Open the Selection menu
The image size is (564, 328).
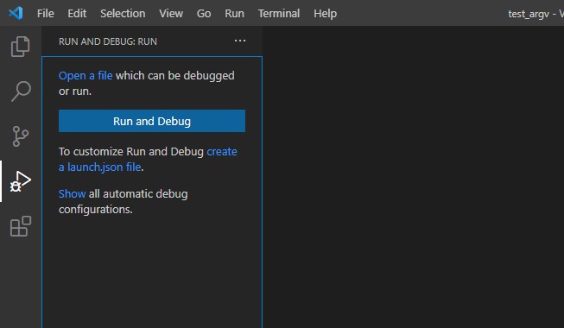pos(123,13)
